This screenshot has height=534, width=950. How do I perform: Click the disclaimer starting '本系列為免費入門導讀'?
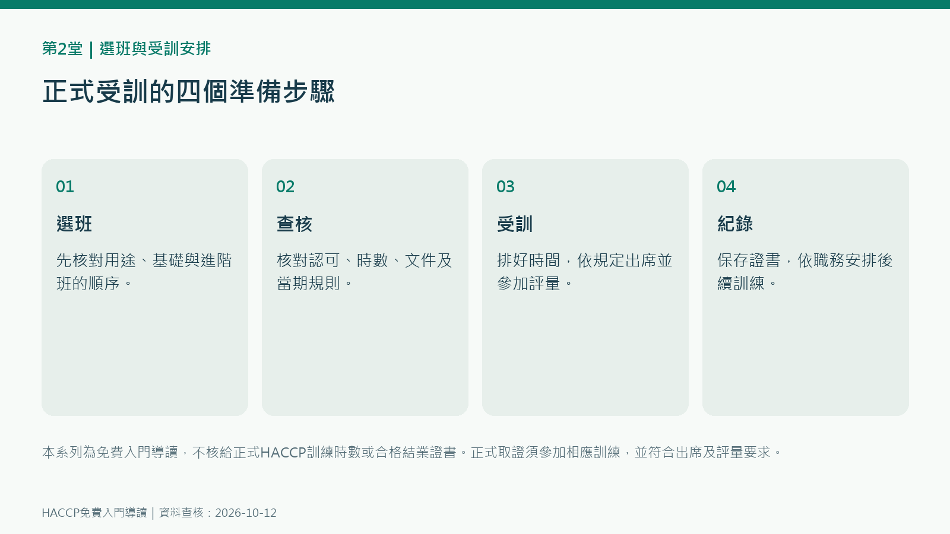tap(413, 452)
